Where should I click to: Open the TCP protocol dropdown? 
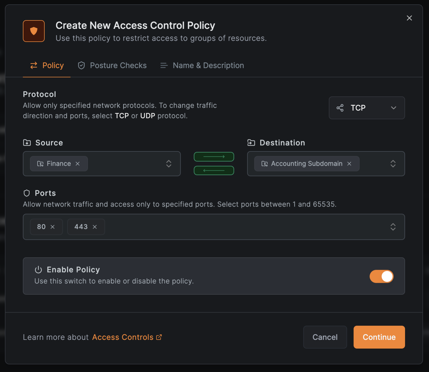tap(367, 108)
